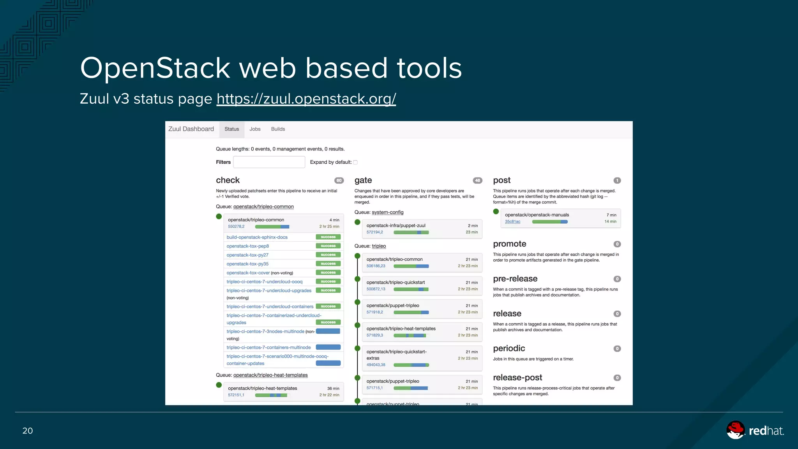Open build-openstack-sphinx-docs job
This screenshot has height=449, width=798.
click(257, 237)
